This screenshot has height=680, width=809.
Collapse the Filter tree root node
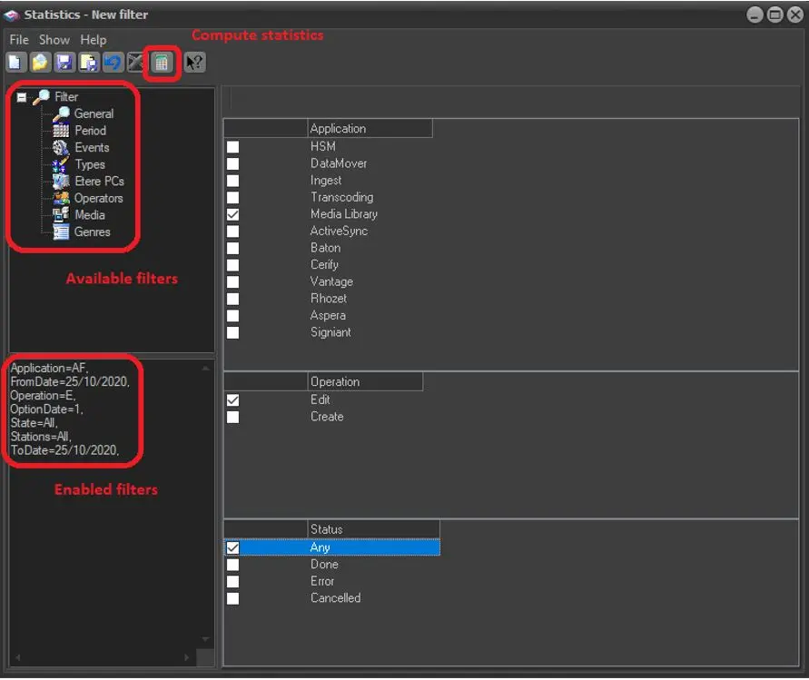[x=22, y=97]
